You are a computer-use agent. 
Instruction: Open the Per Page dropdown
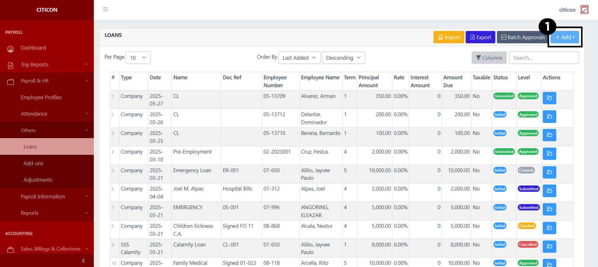pos(138,58)
